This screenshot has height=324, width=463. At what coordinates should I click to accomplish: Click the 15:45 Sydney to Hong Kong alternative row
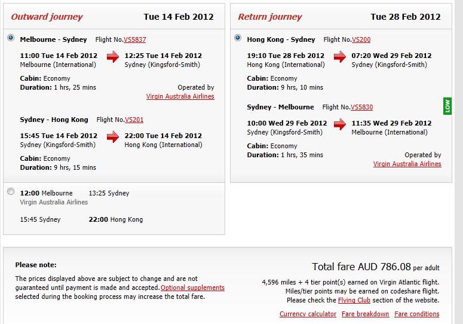[x=81, y=220]
